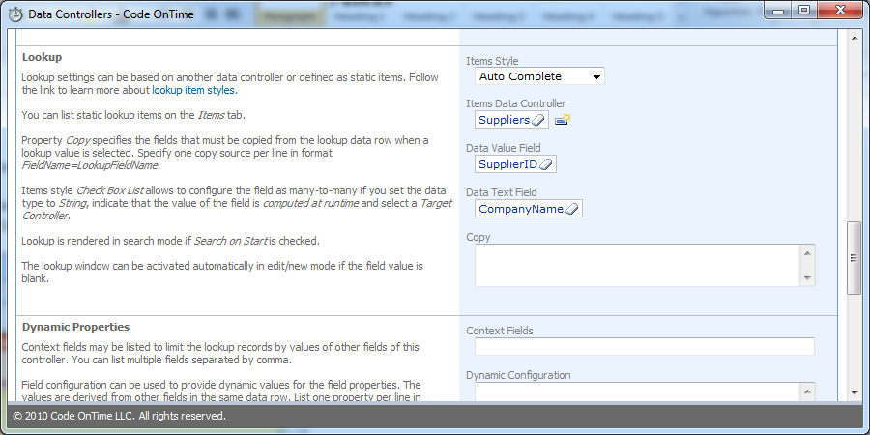Clear the Suppliers data controller value
This screenshot has width=870, height=435.
coord(538,120)
